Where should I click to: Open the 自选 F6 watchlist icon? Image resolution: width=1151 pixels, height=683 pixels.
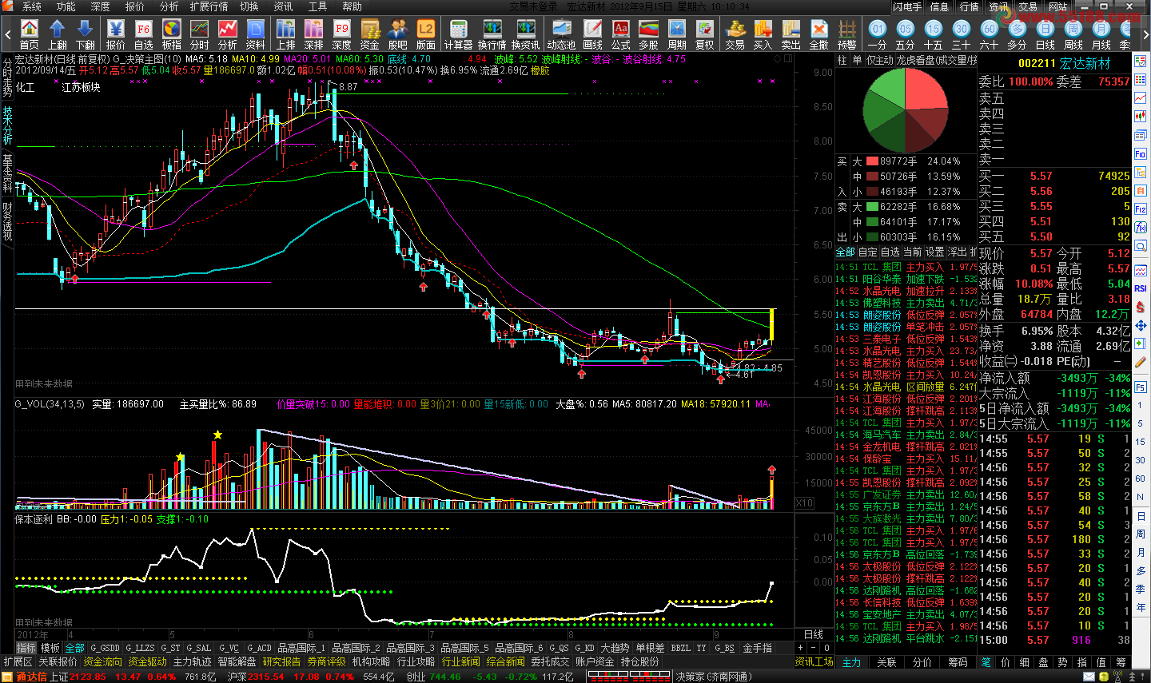pyautogui.click(x=144, y=35)
